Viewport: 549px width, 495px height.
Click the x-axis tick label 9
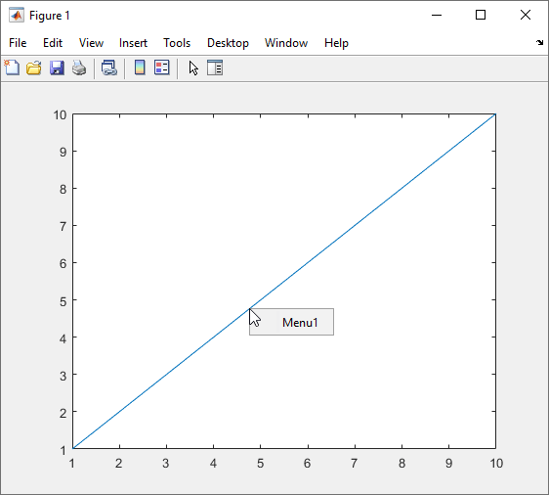point(448,464)
